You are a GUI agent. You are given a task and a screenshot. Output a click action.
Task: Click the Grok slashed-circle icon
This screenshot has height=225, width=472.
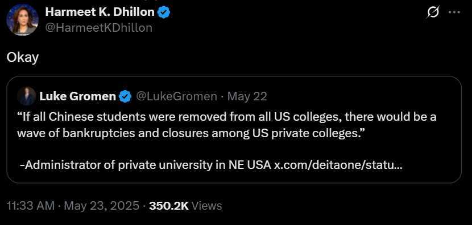pos(433,12)
